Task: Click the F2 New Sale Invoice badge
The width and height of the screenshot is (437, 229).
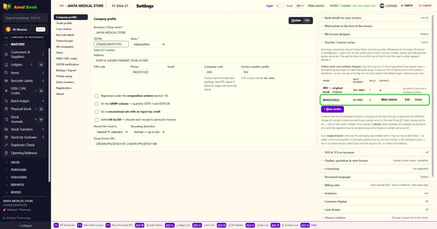Action: pos(80,225)
